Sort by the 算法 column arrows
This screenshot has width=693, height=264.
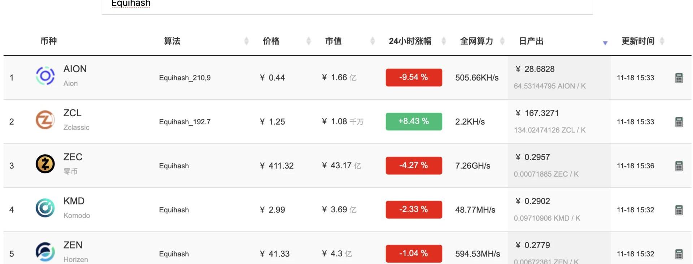247,41
